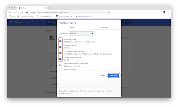Uncheck Cached images and files checkbox

pyautogui.click(x=60, y=59)
